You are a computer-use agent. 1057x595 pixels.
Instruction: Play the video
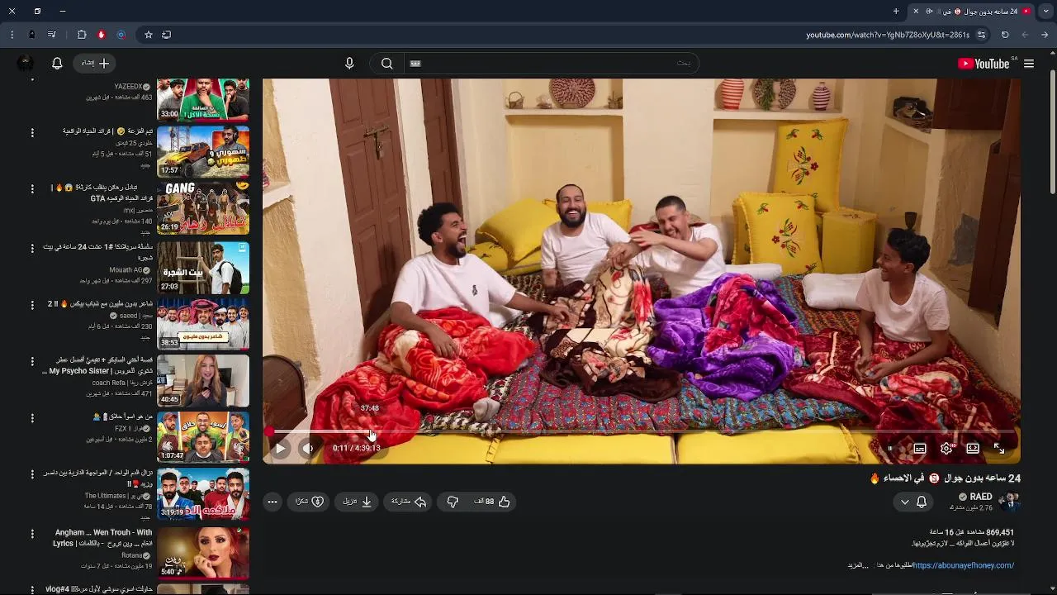tap(280, 448)
